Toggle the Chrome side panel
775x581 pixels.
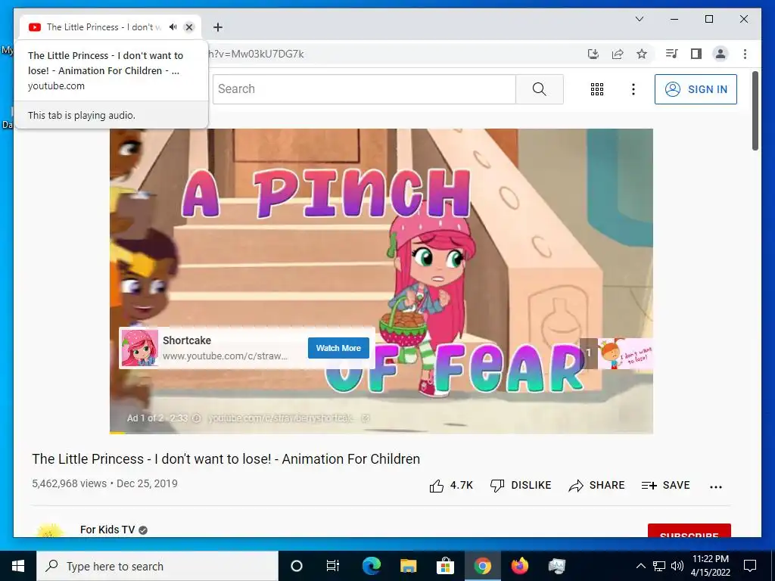(696, 54)
